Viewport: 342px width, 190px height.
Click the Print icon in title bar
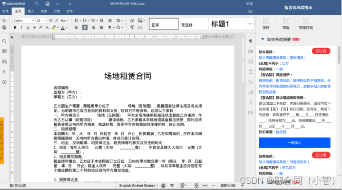pos(48,4)
